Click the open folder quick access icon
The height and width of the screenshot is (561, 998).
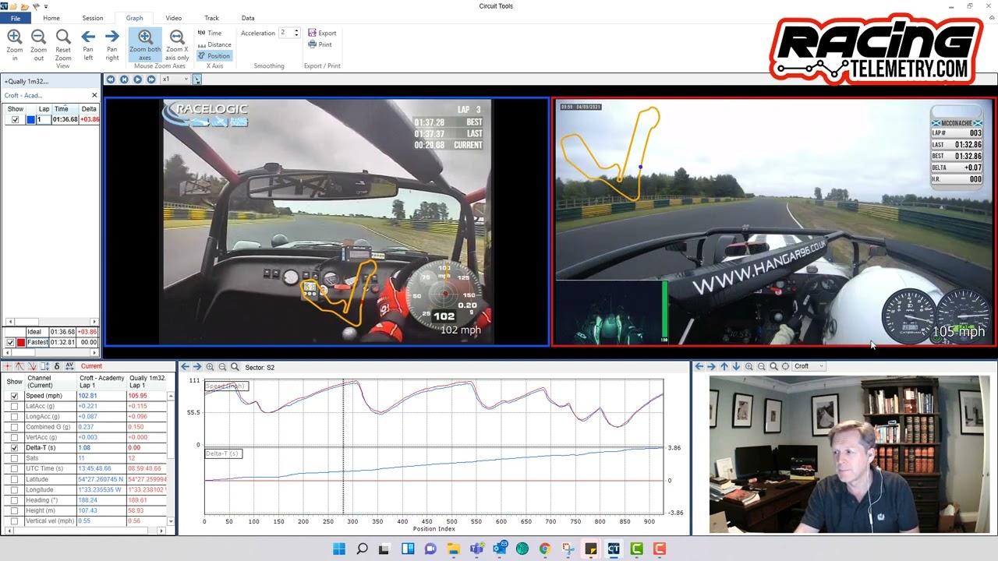click(13, 7)
